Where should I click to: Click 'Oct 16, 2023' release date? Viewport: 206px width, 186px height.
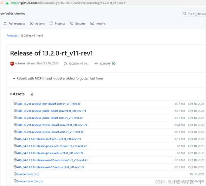51,63
